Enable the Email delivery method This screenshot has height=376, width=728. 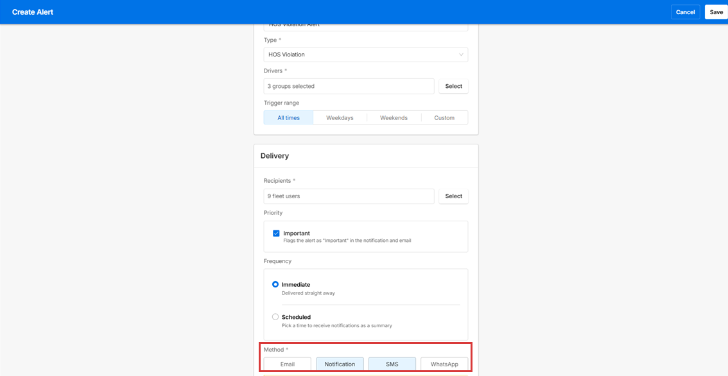(288, 364)
